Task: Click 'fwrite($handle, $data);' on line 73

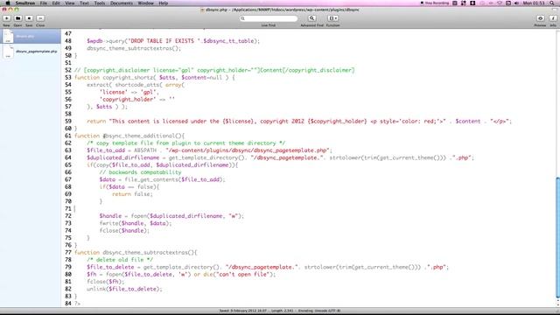Action: click(136, 223)
